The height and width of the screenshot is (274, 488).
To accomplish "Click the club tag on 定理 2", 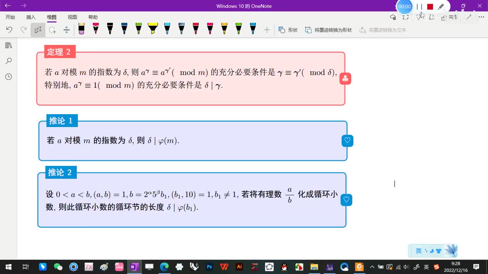I will click(x=345, y=79).
